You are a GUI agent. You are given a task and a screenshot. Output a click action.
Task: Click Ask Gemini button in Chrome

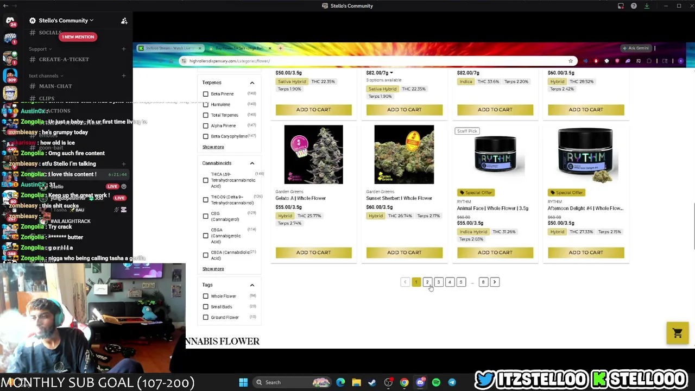click(x=635, y=48)
